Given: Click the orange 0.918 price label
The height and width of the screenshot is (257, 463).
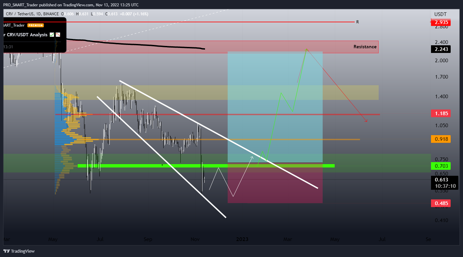Looking at the screenshot, I should [x=441, y=139].
